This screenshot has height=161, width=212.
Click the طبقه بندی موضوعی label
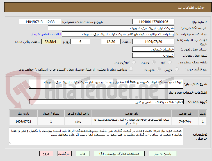pos(192,62)
